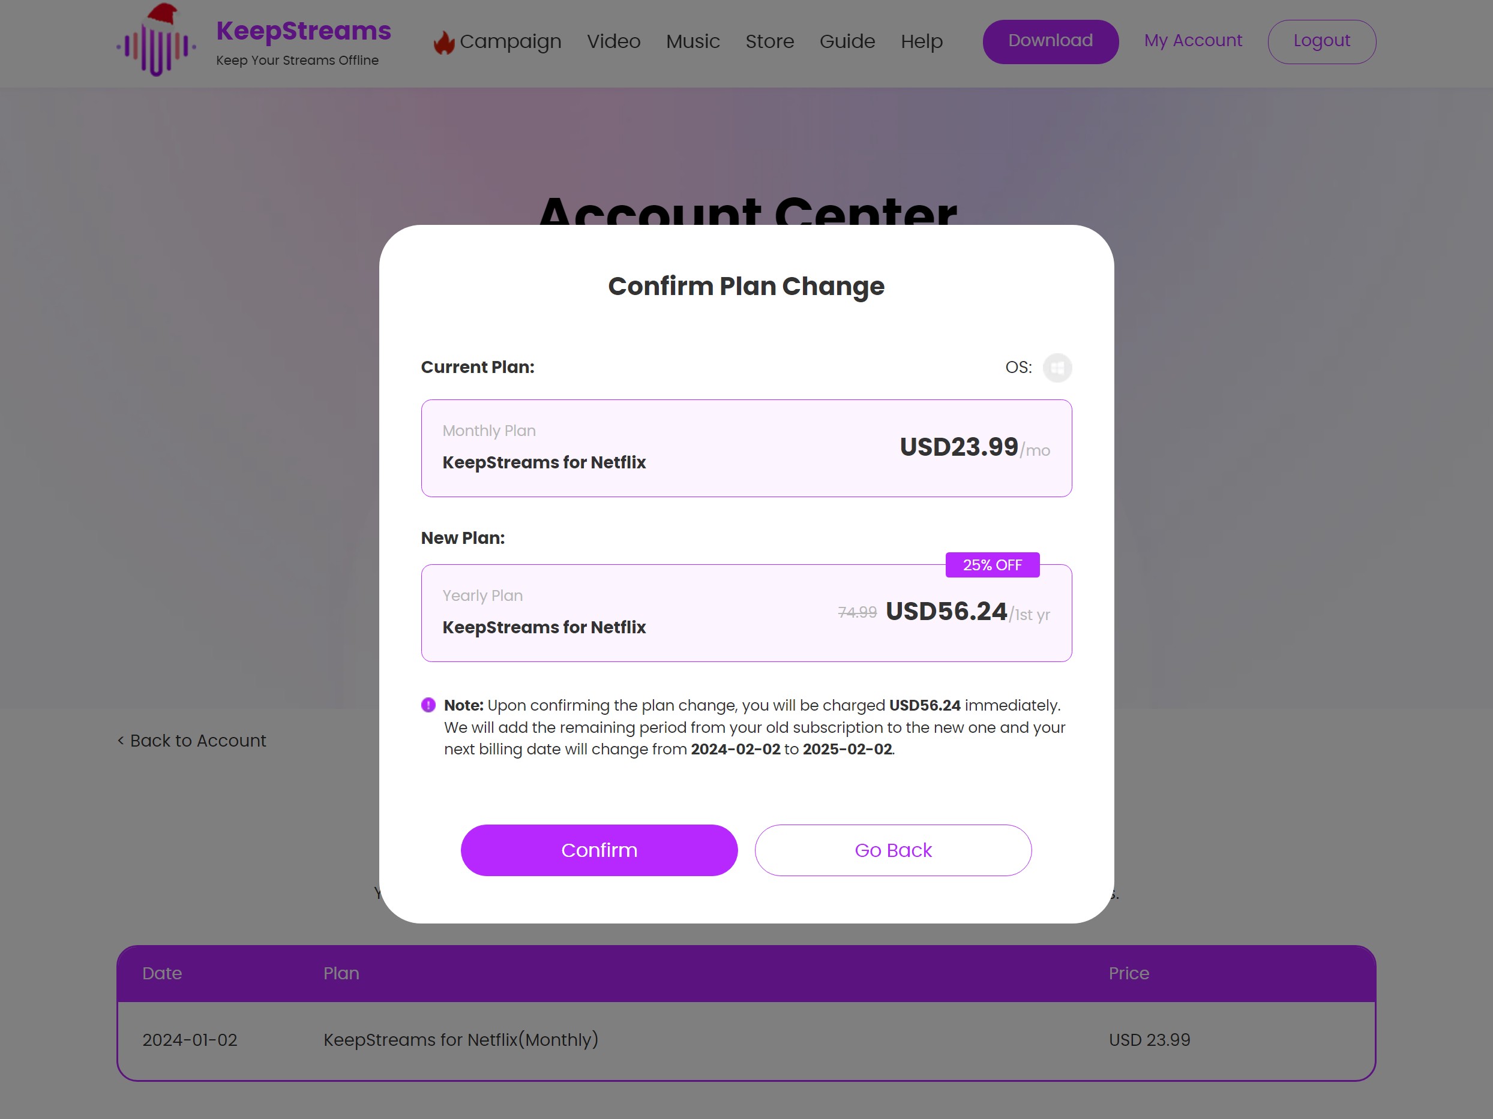Click the Logout toggle button

[x=1321, y=41]
